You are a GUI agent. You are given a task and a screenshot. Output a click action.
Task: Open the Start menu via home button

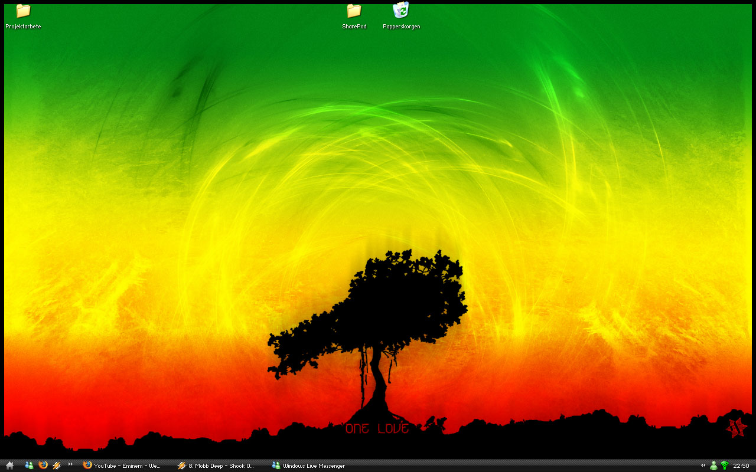click(x=9, y=466)
